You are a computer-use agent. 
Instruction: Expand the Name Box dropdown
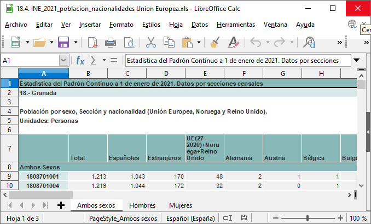pos(63,60)
